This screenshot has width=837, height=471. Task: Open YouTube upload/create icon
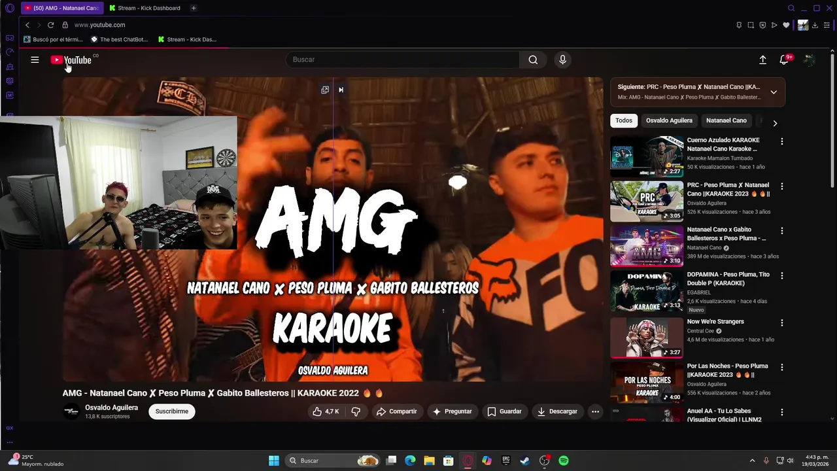762,60
